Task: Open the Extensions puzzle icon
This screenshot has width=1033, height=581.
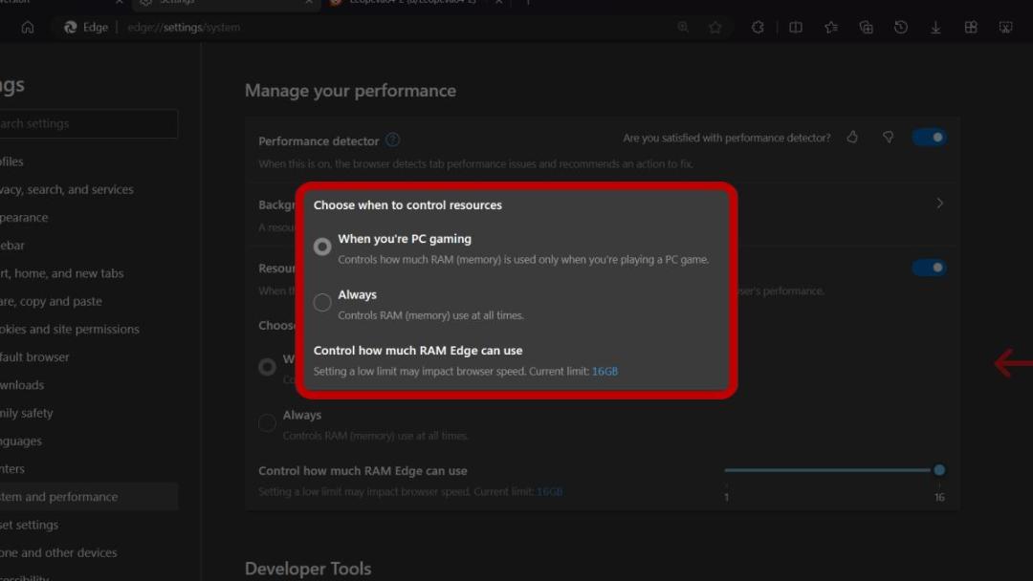Action: [758, 28]
